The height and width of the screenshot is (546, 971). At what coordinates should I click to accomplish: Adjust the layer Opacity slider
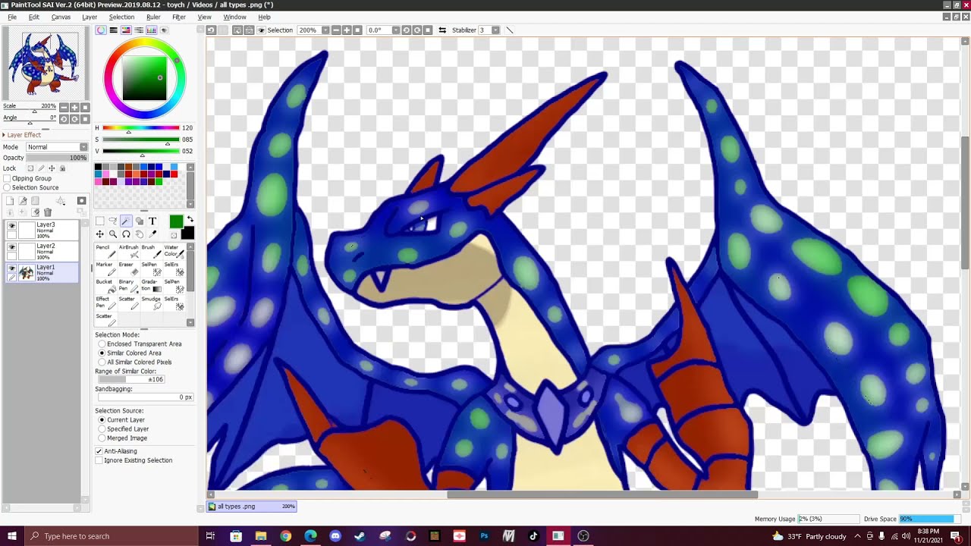pyautogui.click(x=57, y=158)
